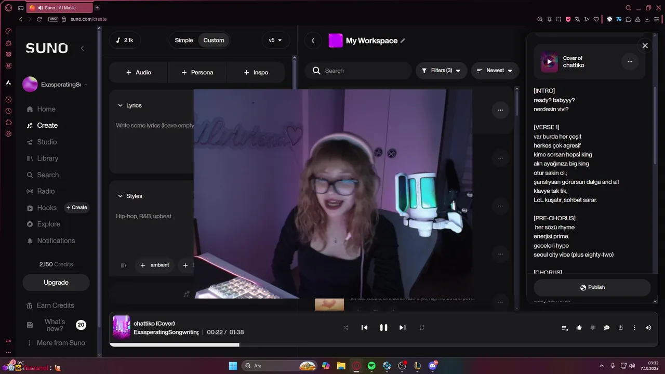Screen dimensions: 665x374
Task: Open the v5 model version dropdown
Action: [275, 41]
